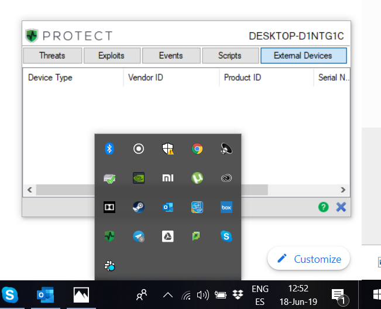Open Box sync tray icon
Viewport: 381px width, 309px height.
(x=226, y=207)
